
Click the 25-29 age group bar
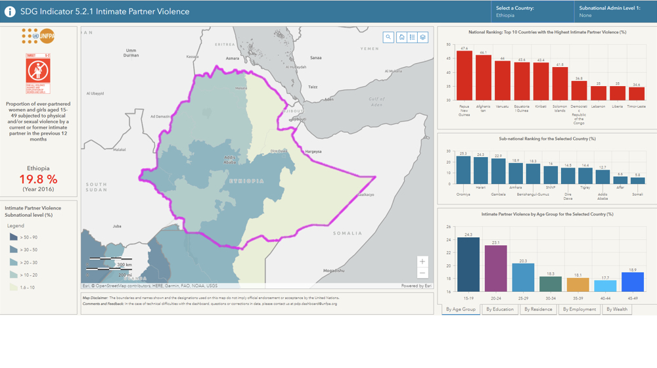pos(523,277)
